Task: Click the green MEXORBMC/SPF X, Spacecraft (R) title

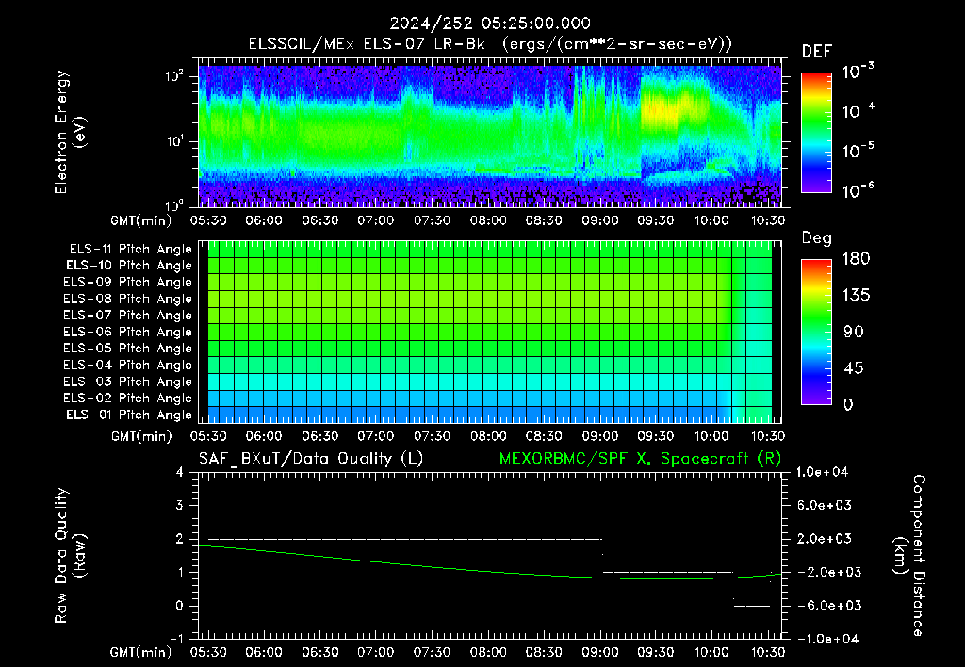Action: [640, 459]
